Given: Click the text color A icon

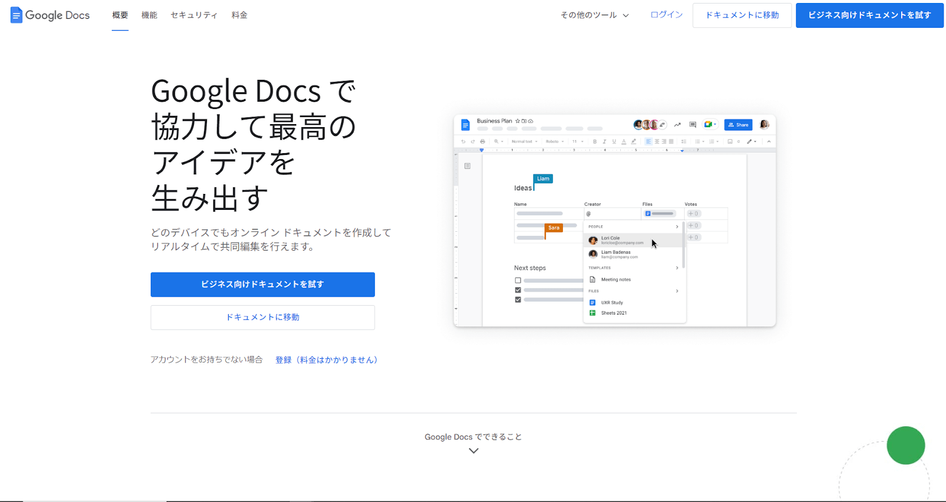Looking at the screenshot, I should pos(624,141).
